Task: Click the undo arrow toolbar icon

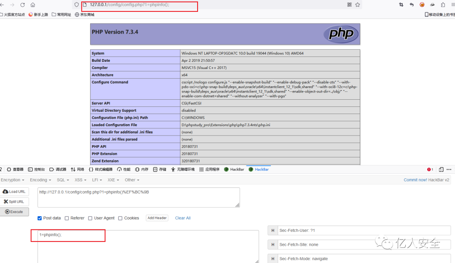Action: (412, 5)
